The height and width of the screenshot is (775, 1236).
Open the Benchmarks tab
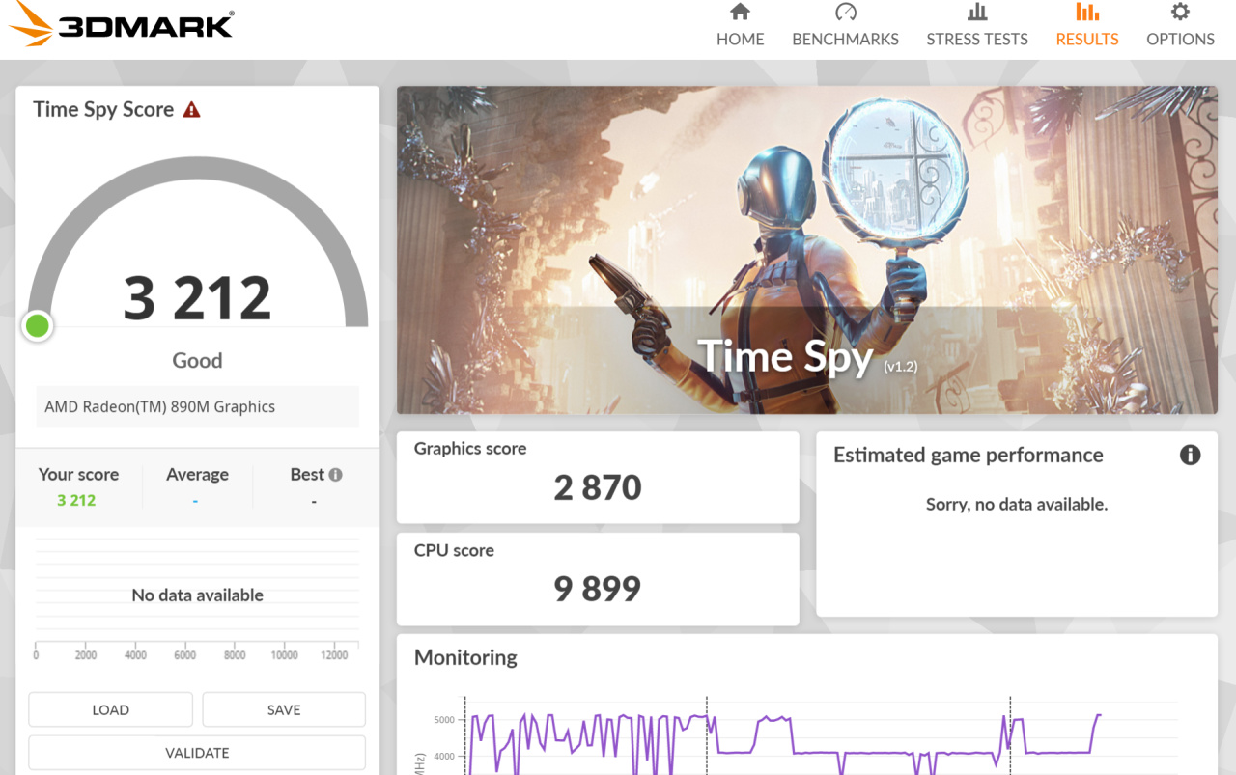click(x=845, y=26)
